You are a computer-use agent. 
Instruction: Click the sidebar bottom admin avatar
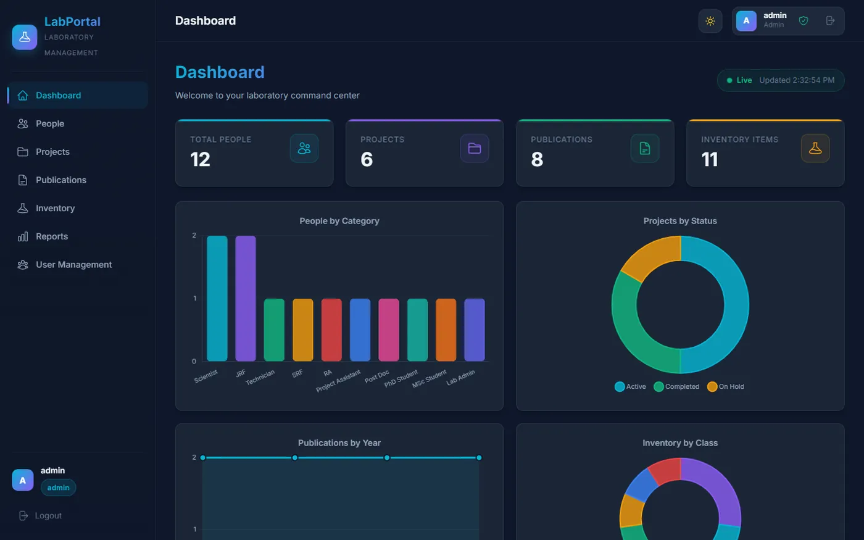23,480
